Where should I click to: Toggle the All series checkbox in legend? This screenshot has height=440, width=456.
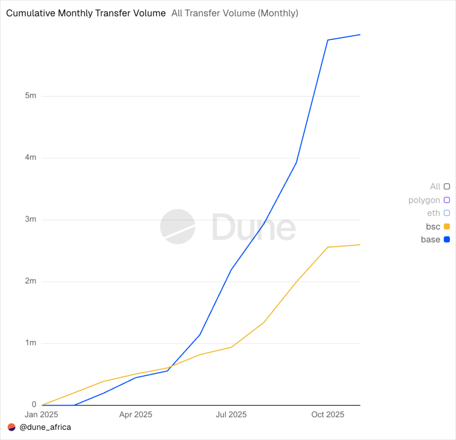coord(447,187)
